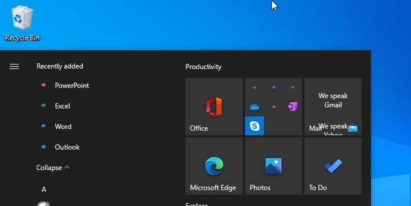The height and width of the screenshot is (206, 411).
Task: Click the Productivity group heading
Action: [204, 67]
